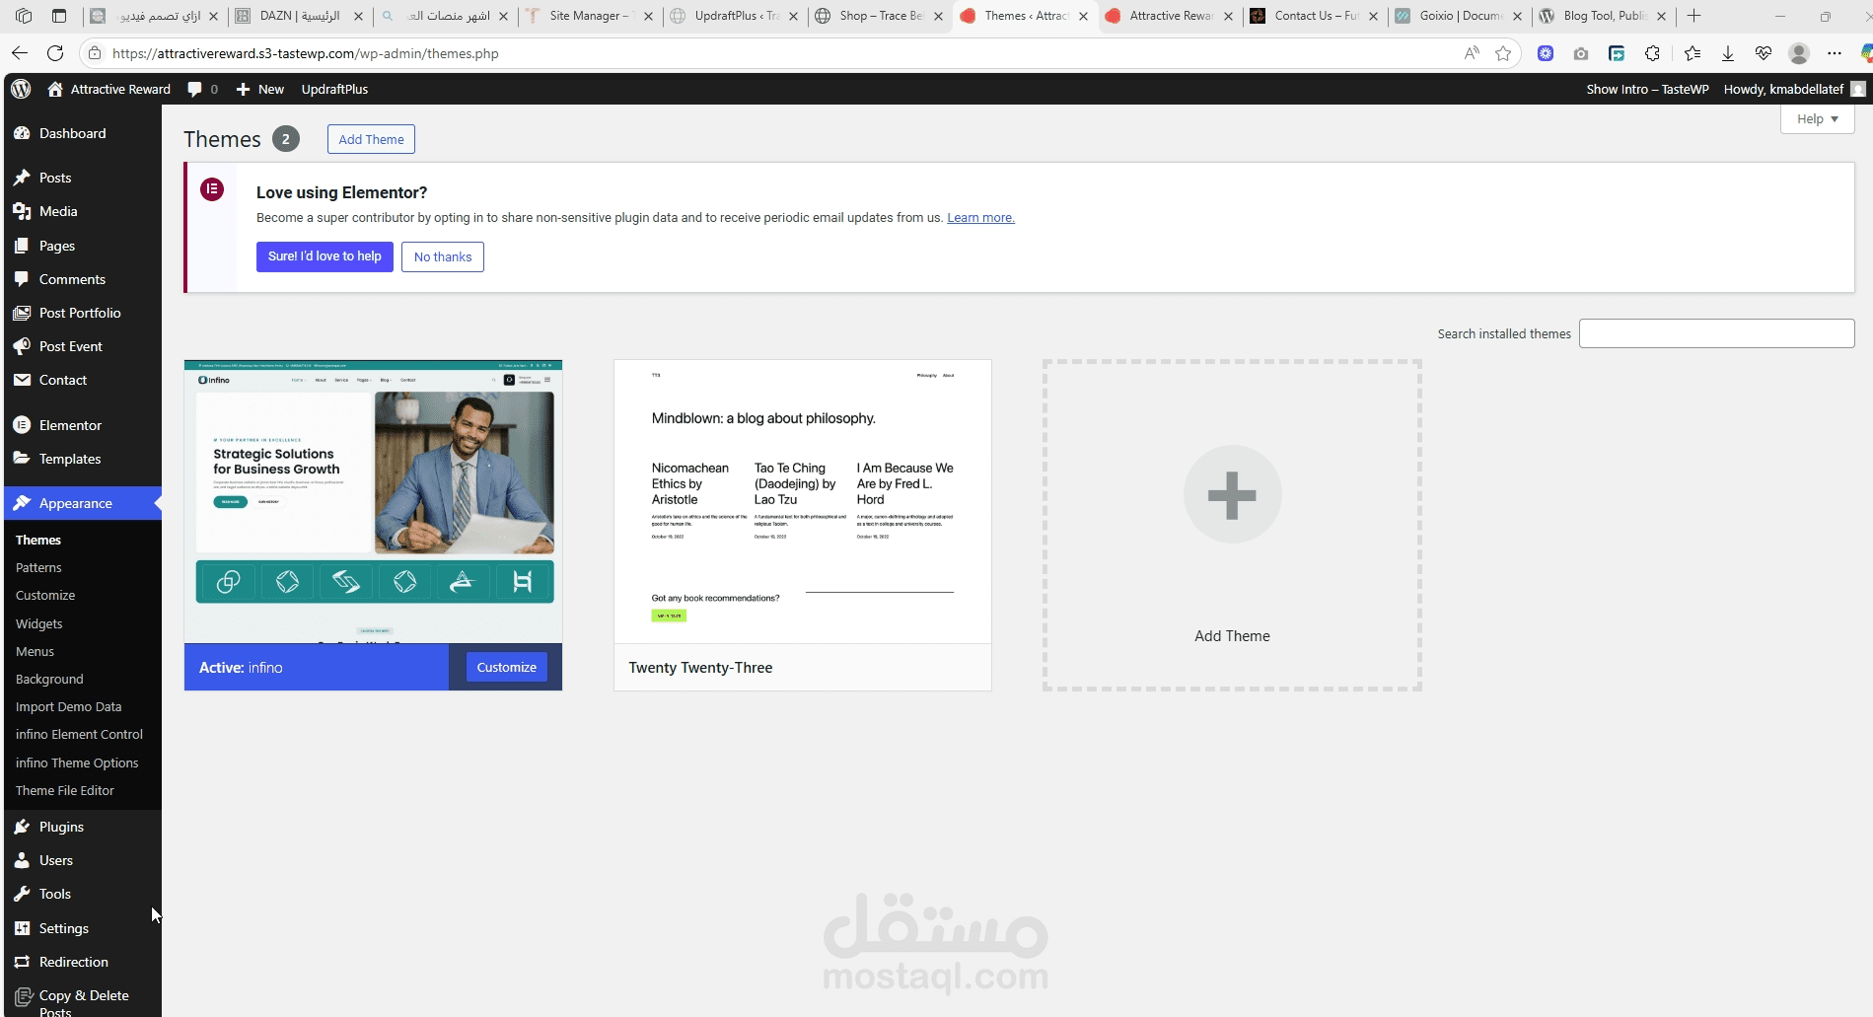1873x1017 pixels.
Task: Expand the Help dropdown
Action: [x=1817, y=118]
